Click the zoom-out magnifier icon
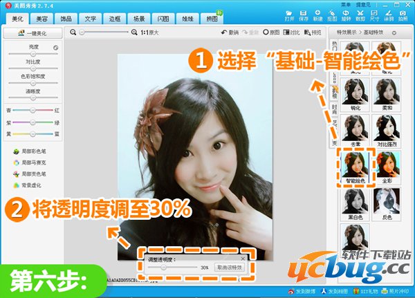The height and width of the screenshot is (298, 415). 75,32
